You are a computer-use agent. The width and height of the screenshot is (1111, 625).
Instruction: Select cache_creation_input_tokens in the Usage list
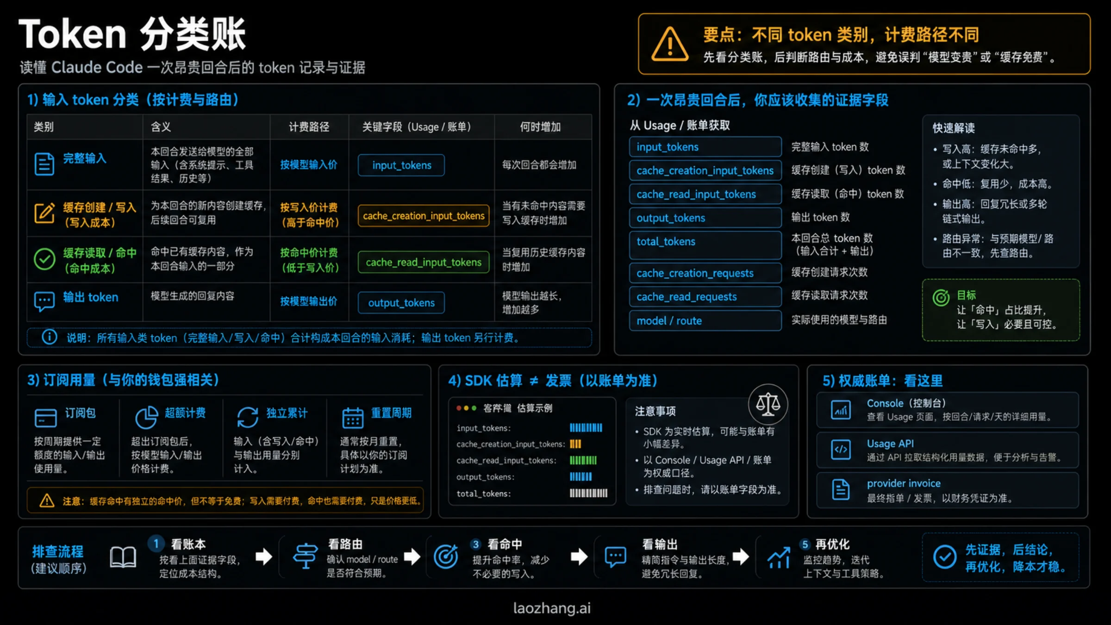[705, 170]
